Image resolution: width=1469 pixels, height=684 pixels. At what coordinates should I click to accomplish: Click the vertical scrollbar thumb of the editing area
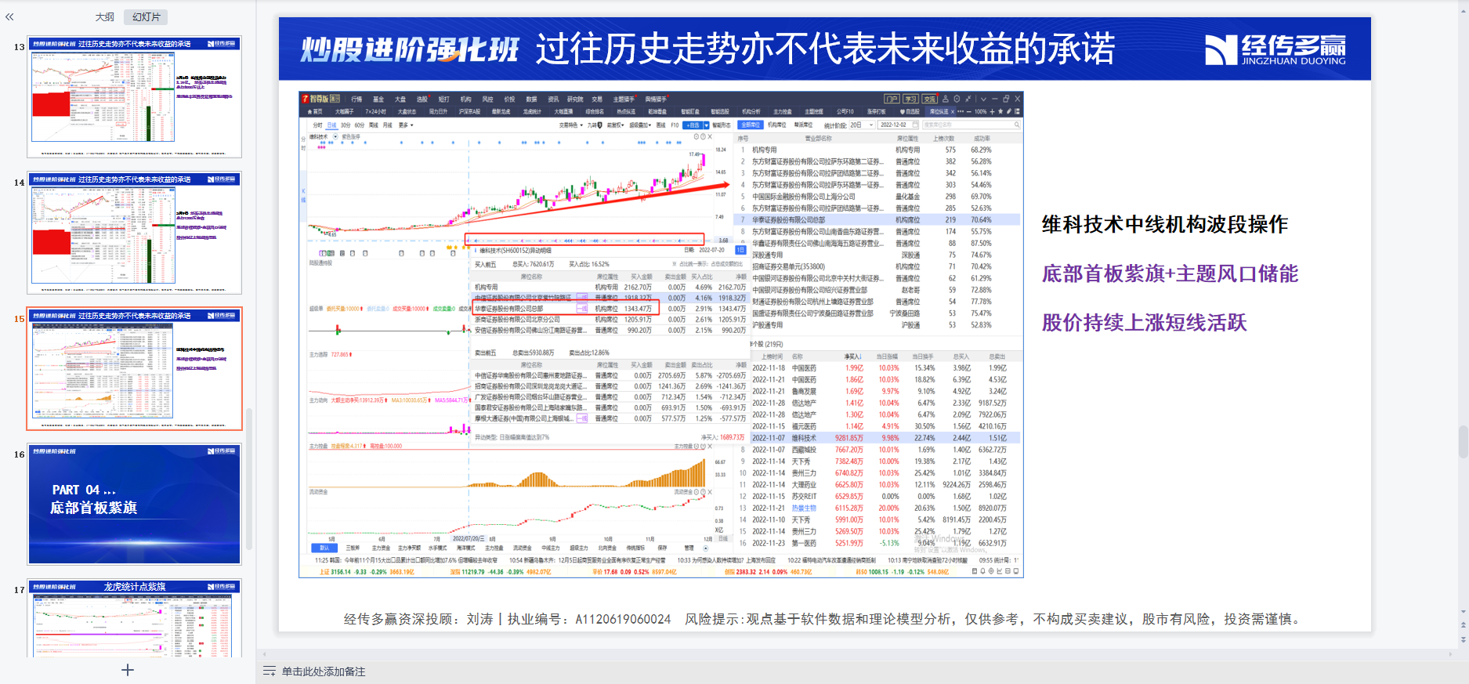click(1463, 442)
